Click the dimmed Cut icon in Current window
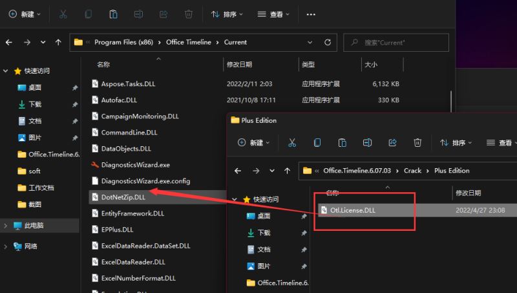 click(x=63, y=14)
